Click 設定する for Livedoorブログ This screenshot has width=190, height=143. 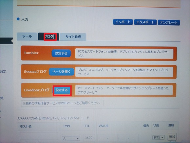(x=62, y=90)
